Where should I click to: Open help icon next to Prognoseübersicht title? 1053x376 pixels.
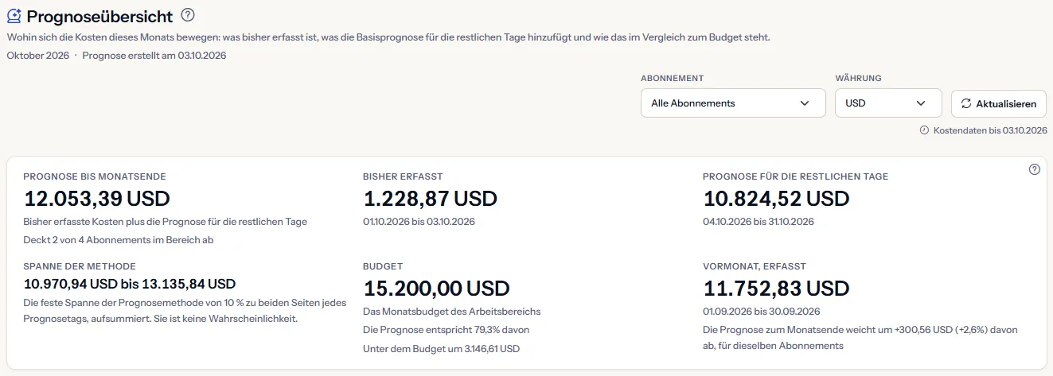point(188,14)
